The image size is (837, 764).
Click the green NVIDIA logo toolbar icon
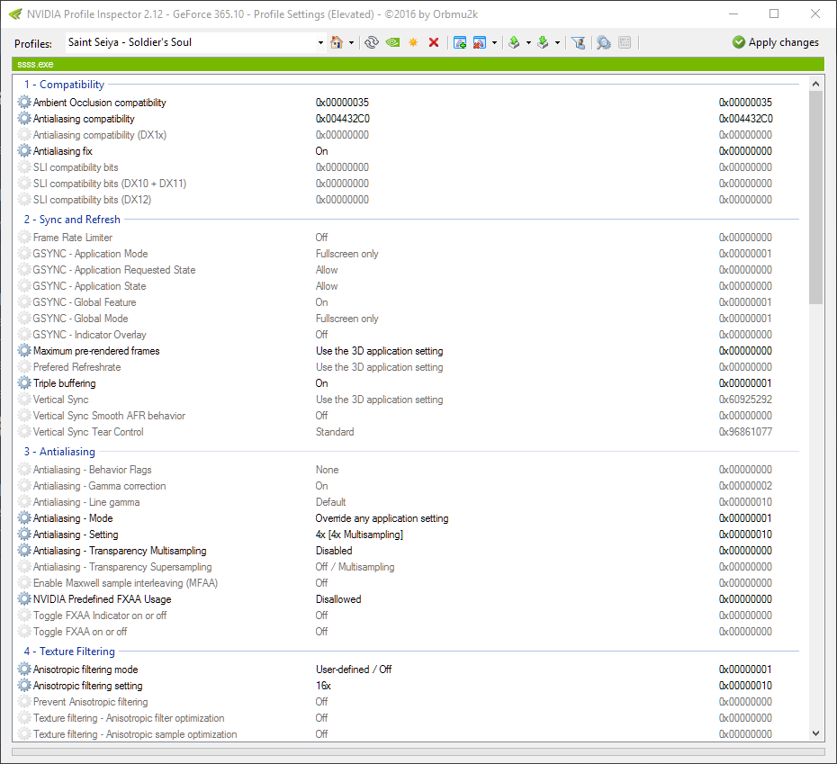(392, 42)
